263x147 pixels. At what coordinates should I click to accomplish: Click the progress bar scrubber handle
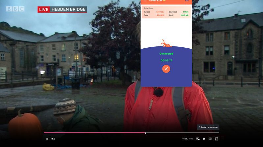(146, 133)
